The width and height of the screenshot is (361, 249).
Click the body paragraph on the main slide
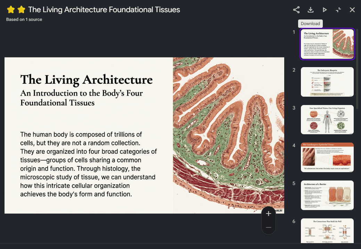(88, 164)
